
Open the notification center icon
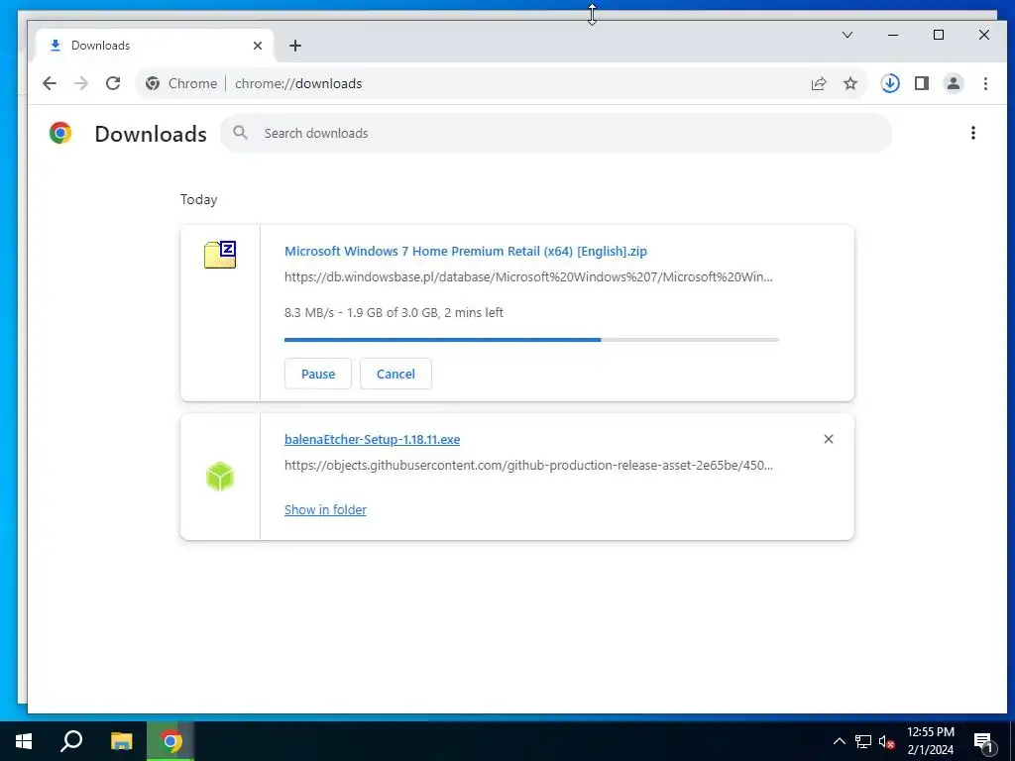tap(984, 742)
